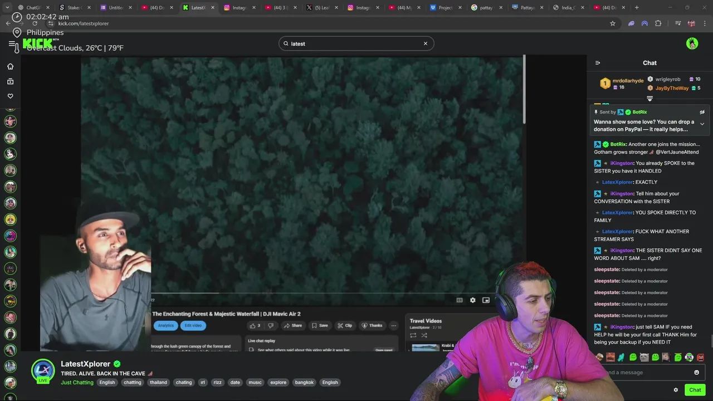Viewport: 713px width, 401px height.
Task: Switch to the Project tab
Action: [x=445, y=8]
